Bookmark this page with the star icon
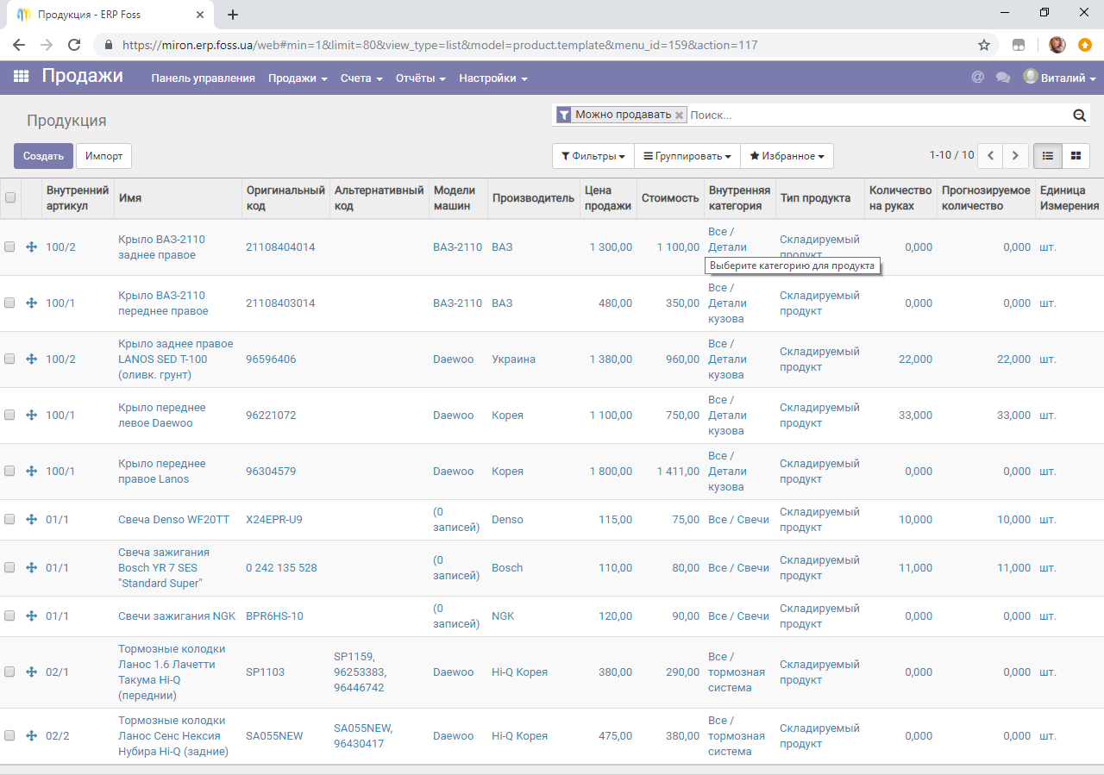The height and width of the screenshot is (775, 1104). (x=983, y=45)
